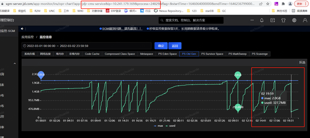Open the globe language icon

tap(294, 20)
